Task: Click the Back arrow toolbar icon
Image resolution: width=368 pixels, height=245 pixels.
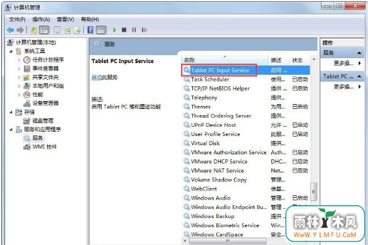Action: point(10,30)
